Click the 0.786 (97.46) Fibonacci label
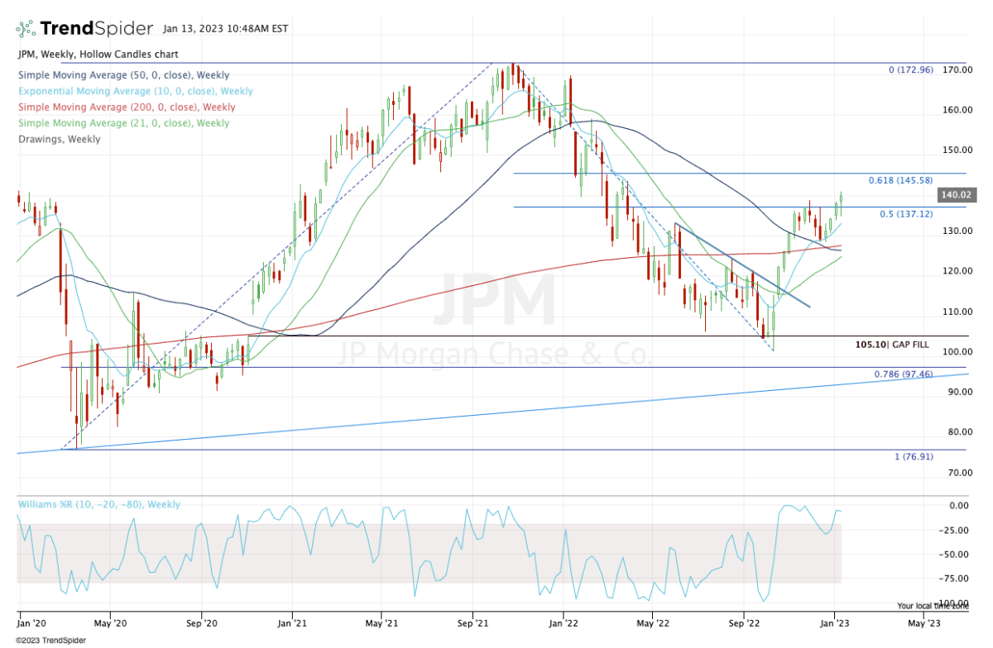 click(904, 374)
